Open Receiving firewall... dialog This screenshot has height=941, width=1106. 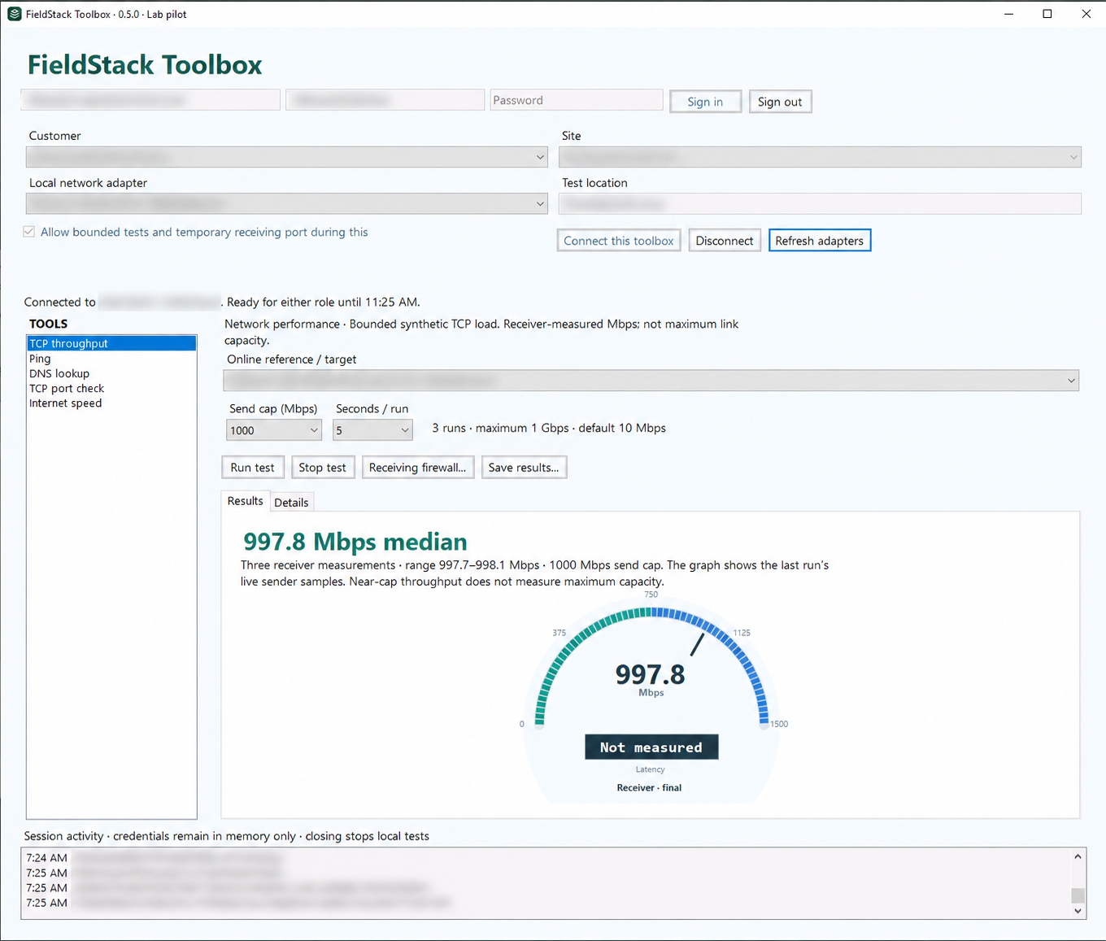pos(417,468)
